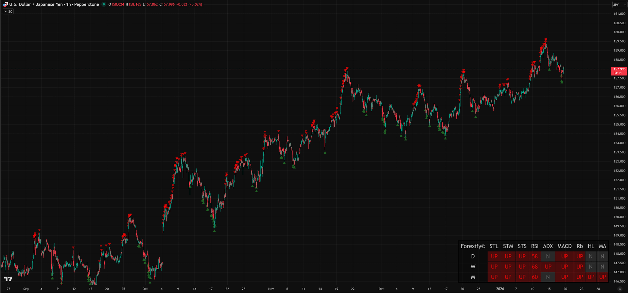Screen dimensions: 628x293
Task: Click the USD/JPY flag symbol icon
Action: pyautogui.click(x=5, y=4)
